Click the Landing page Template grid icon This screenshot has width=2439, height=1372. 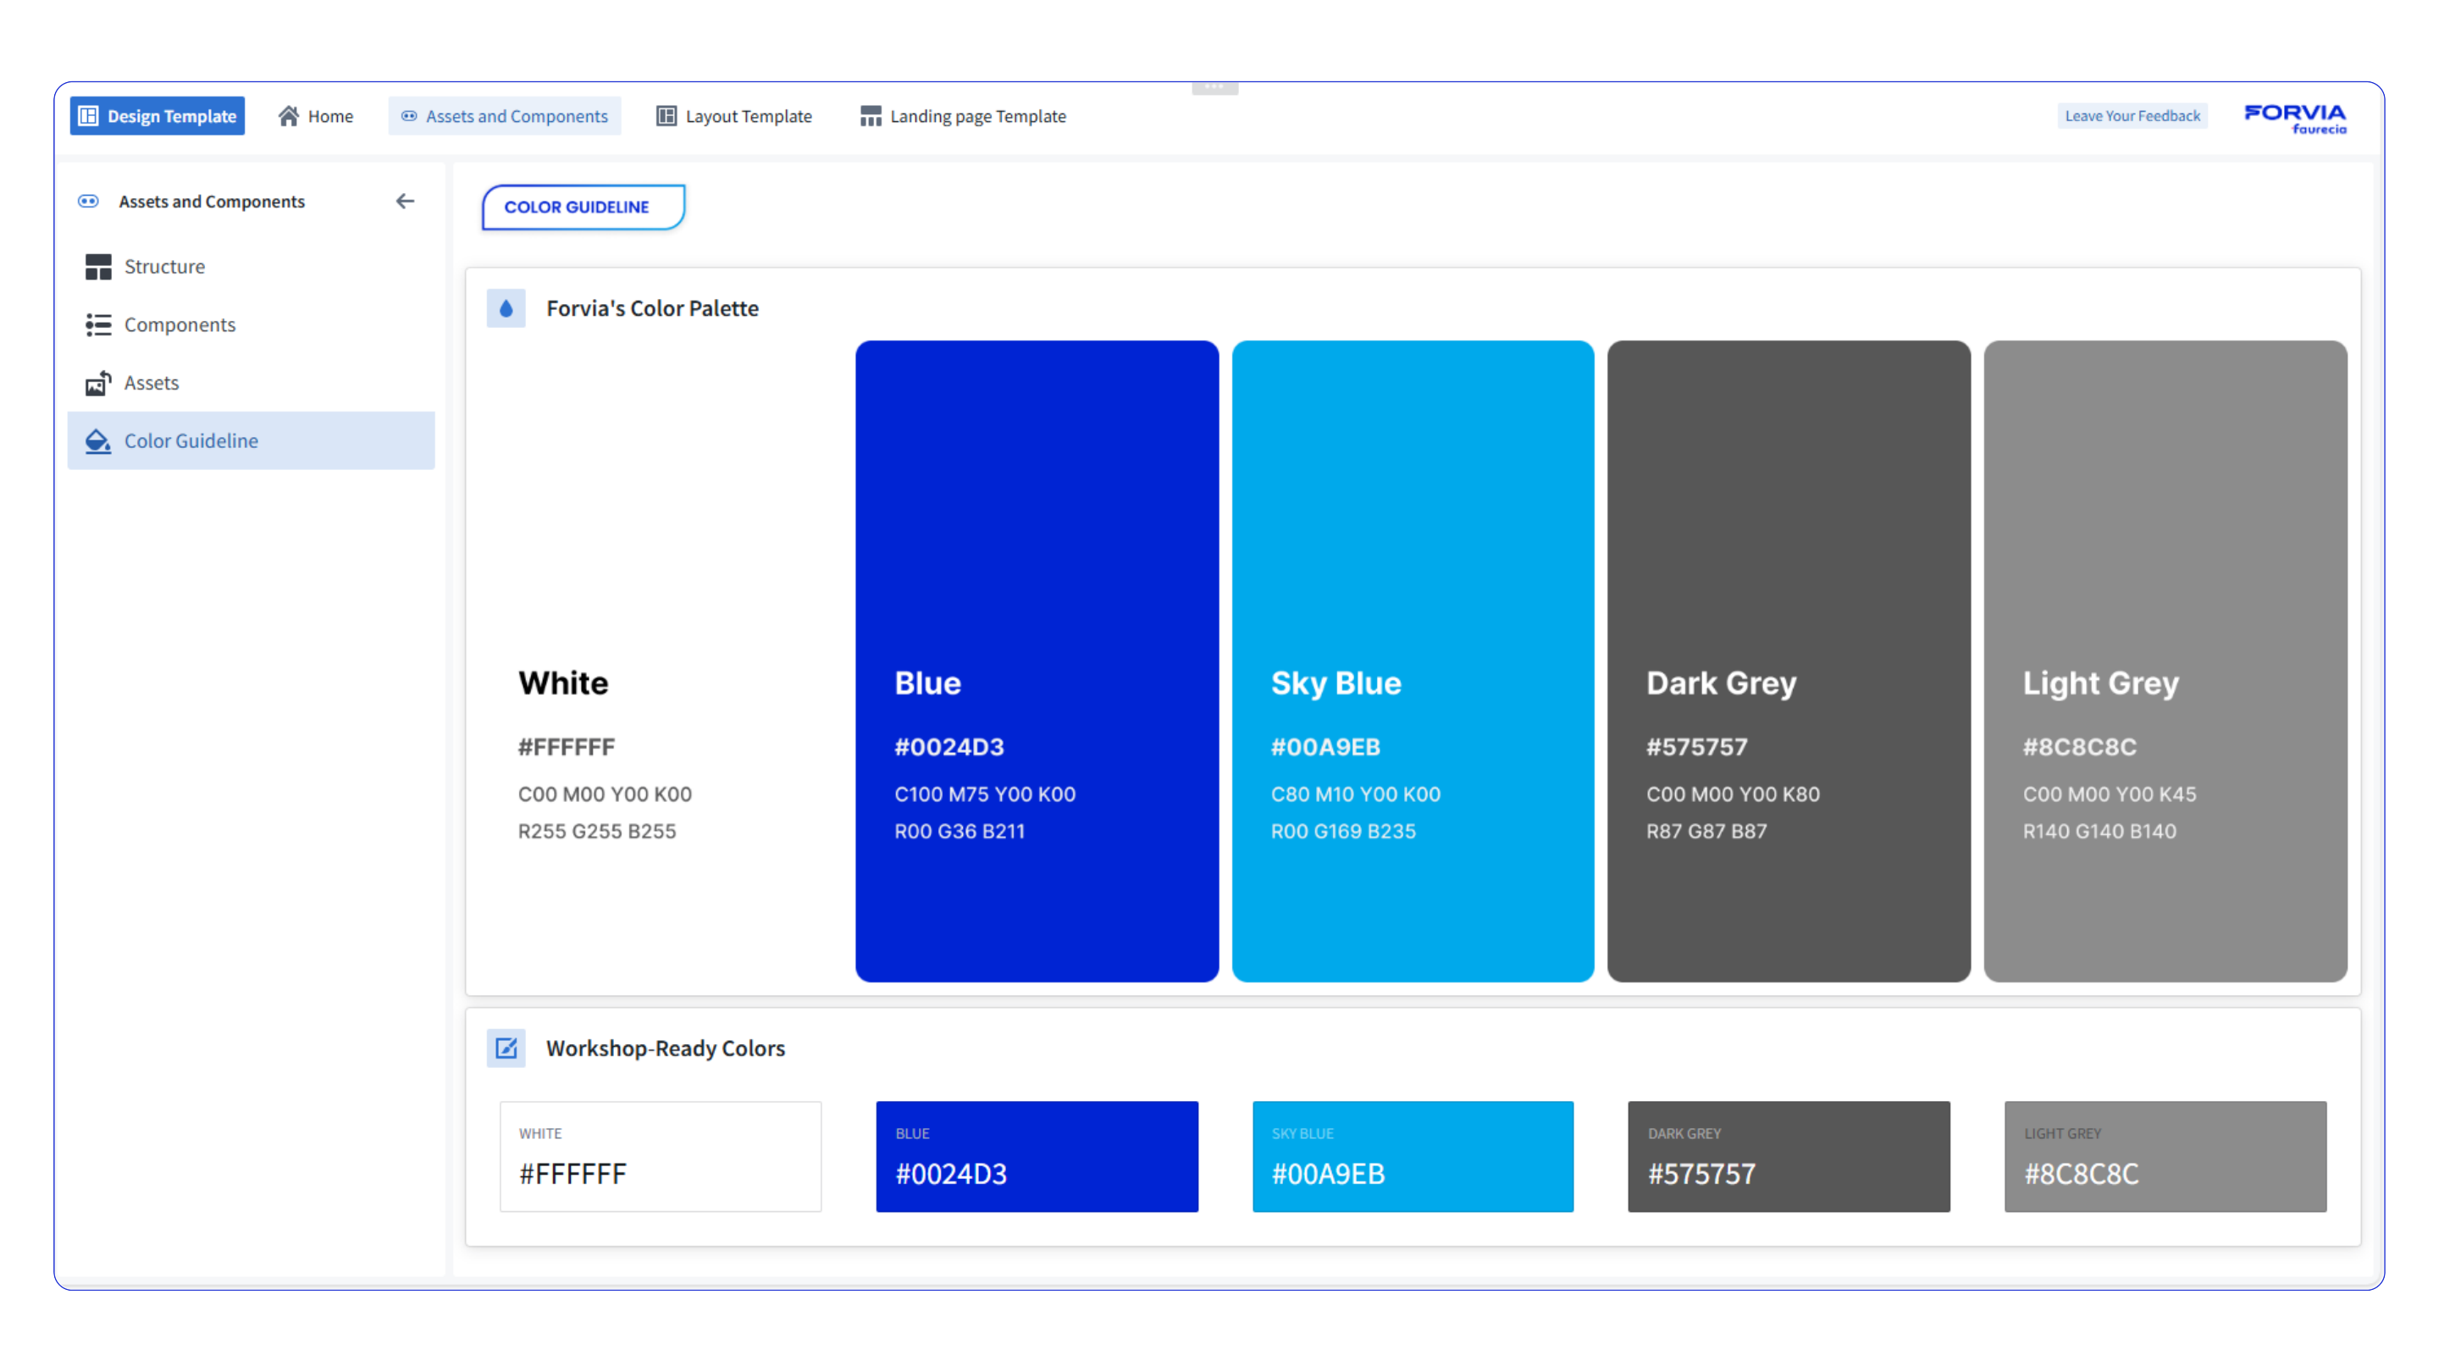870,115
